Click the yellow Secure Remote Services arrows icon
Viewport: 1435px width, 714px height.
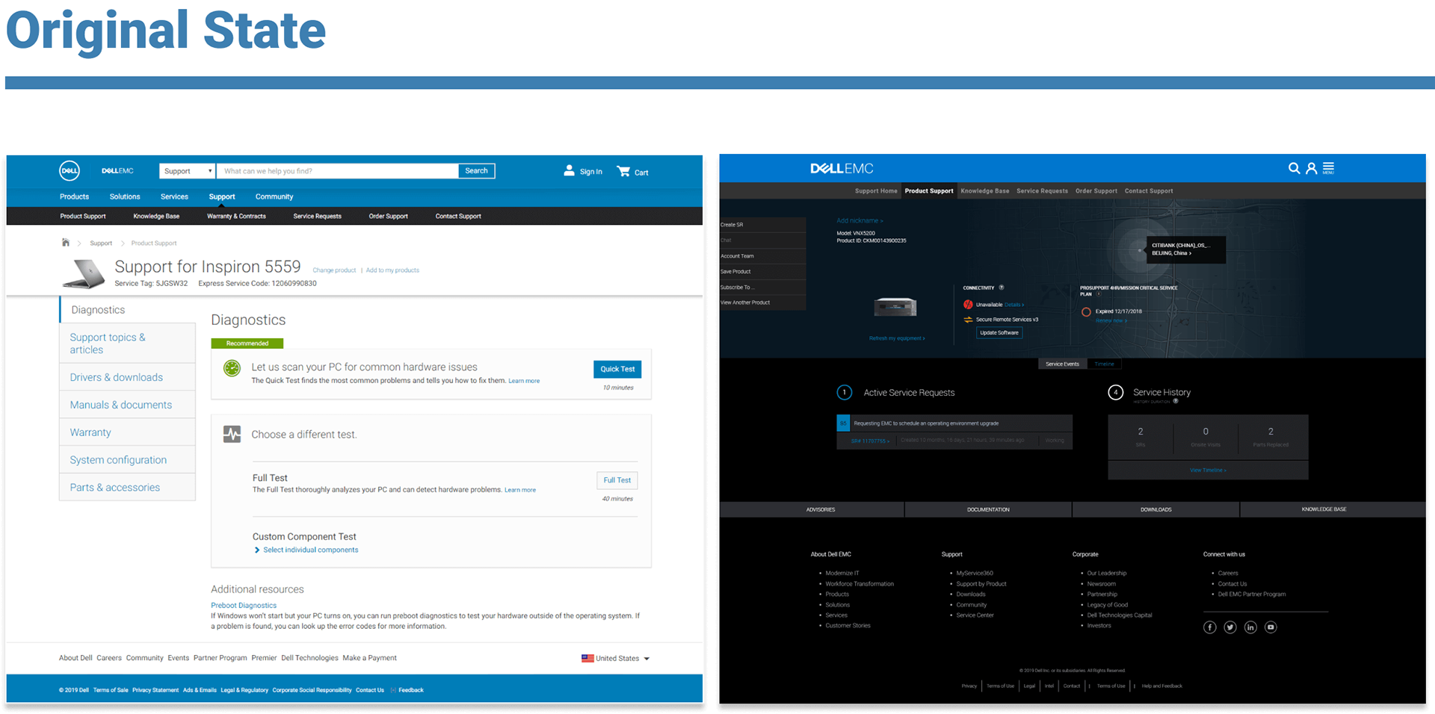coord(968,320)
